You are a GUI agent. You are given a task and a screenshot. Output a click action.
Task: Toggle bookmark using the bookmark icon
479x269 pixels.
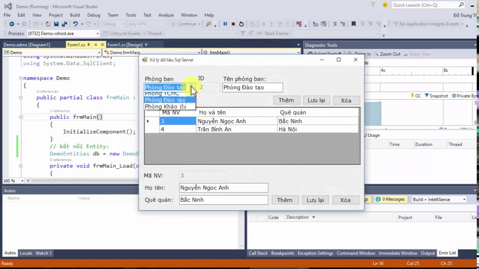(353, 24)
